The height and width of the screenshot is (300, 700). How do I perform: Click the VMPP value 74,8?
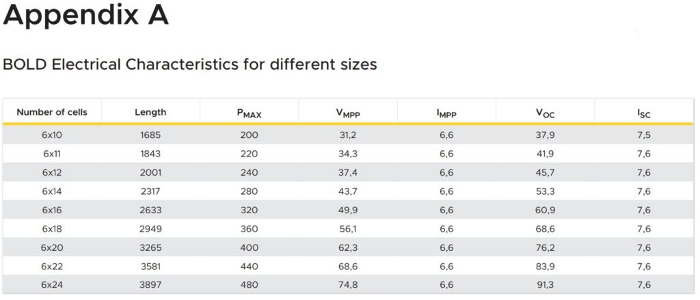point(348,284)
